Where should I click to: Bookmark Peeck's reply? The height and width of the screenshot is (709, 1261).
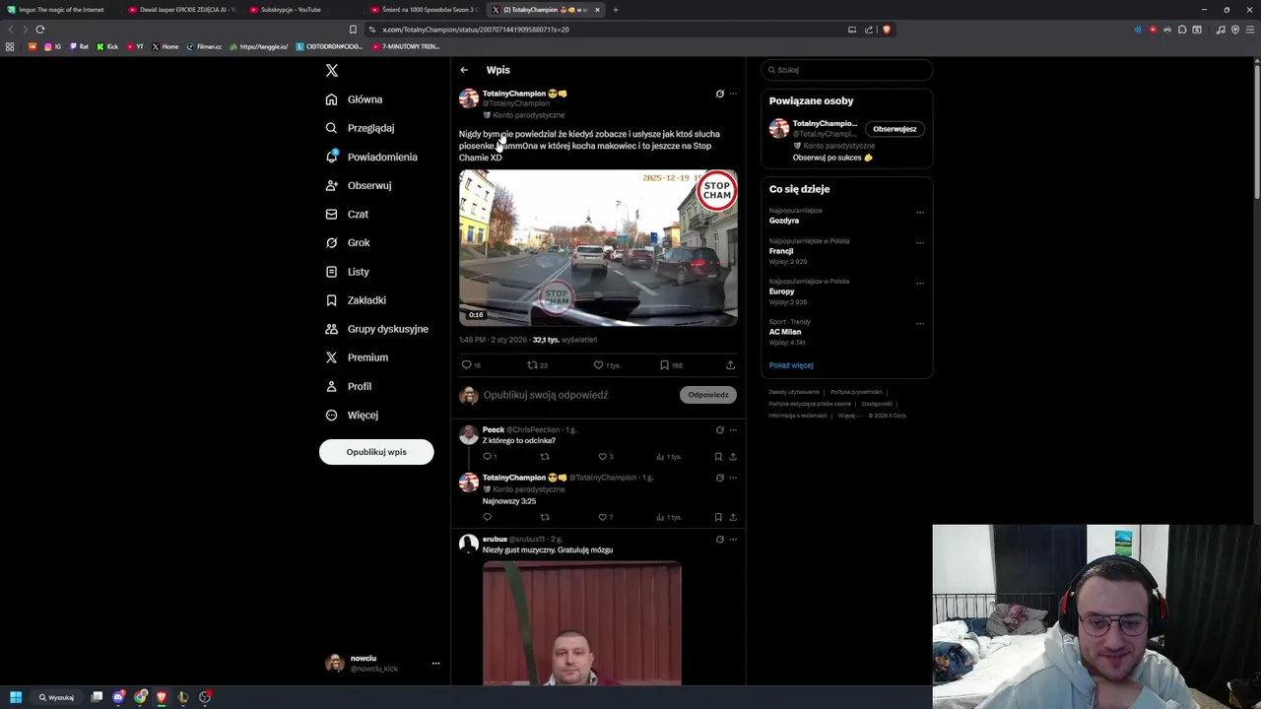[718, 457]
